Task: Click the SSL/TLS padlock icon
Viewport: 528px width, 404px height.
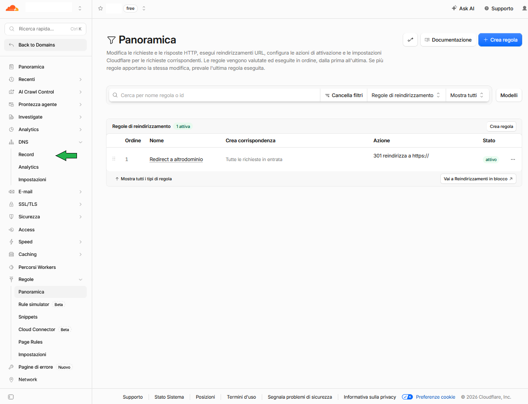Action: (12, 204)
